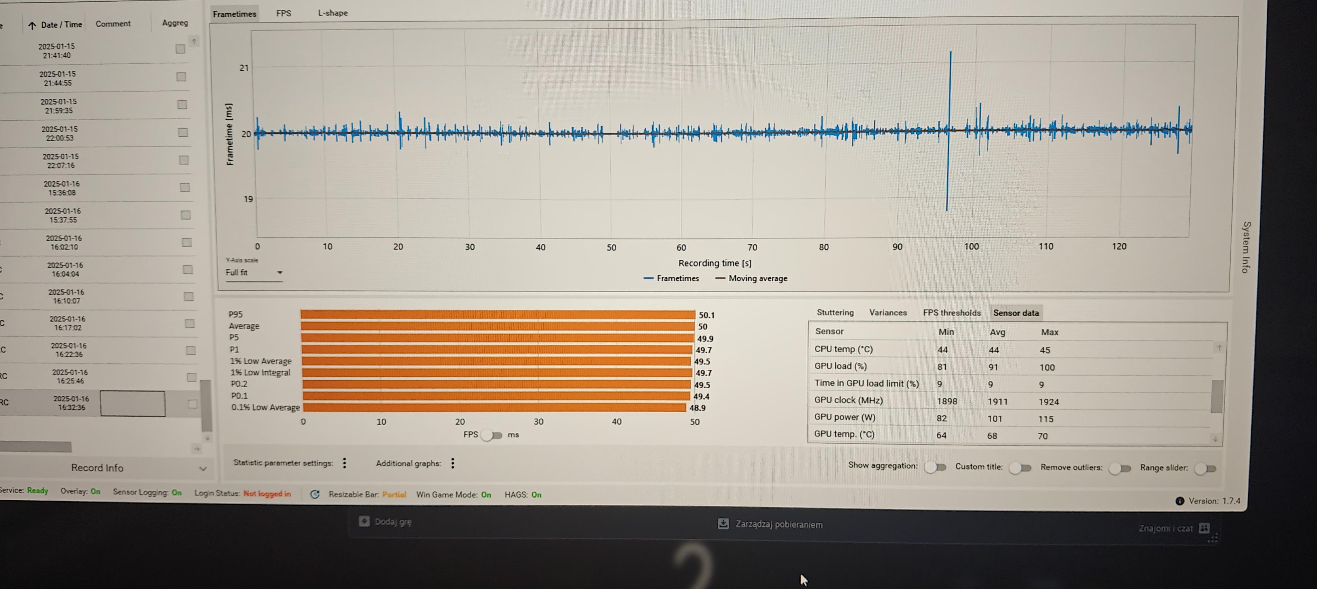Image resolution: width=1317 pixels, height=589 pixels.
Task: Open Y-Axis scale Full fit dropdown
Action: point(254,273)
